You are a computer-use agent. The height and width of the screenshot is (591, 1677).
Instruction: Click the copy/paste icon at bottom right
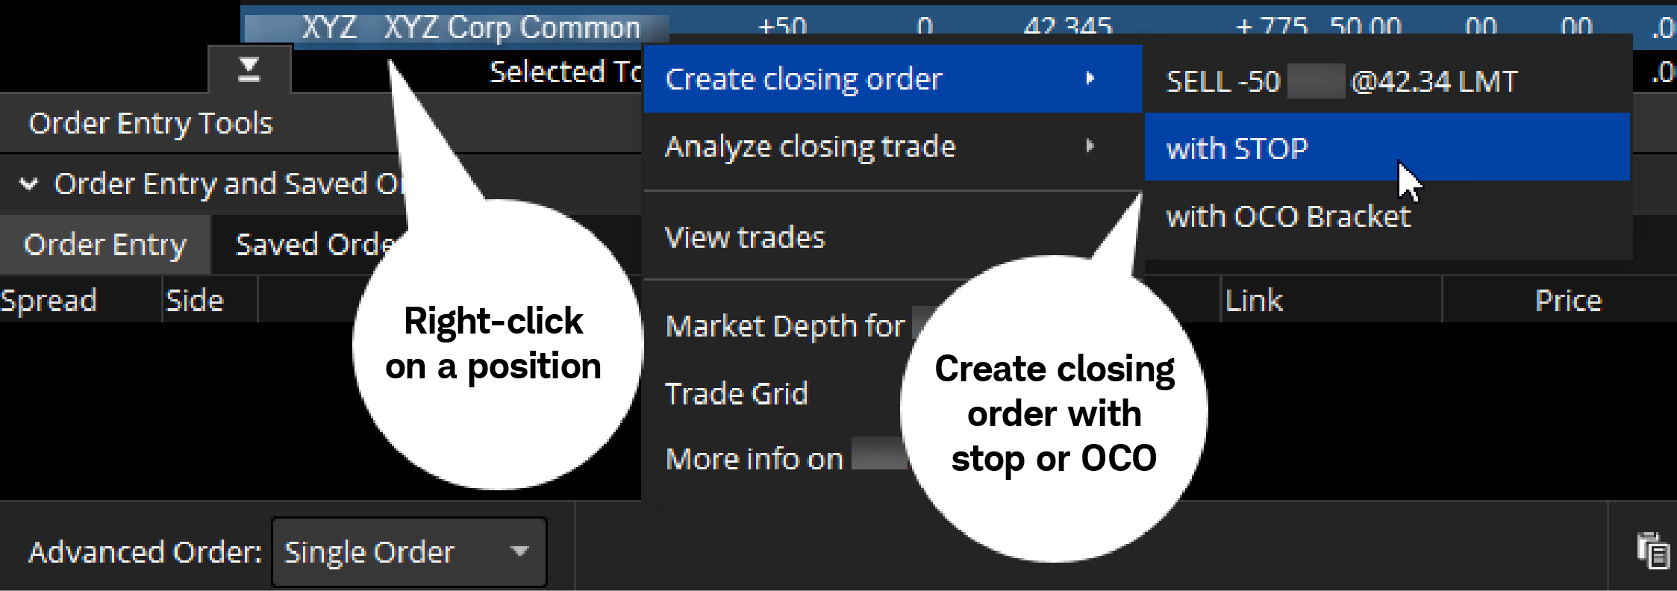click(x=1653, y=551)
